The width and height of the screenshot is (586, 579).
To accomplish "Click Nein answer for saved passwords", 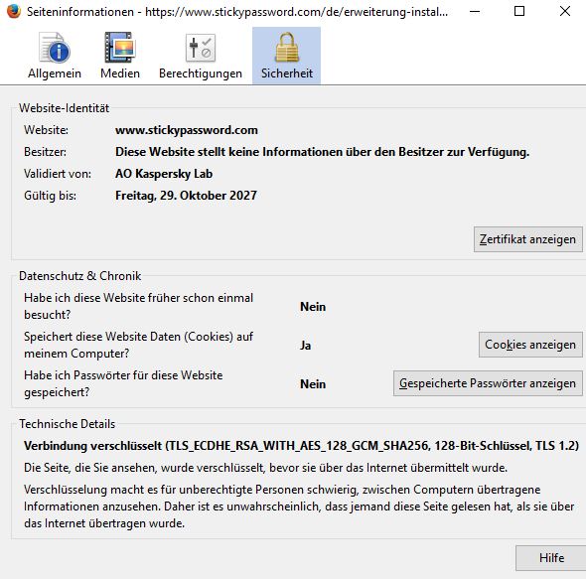I will pyautogui.click(x=313, y=384).
